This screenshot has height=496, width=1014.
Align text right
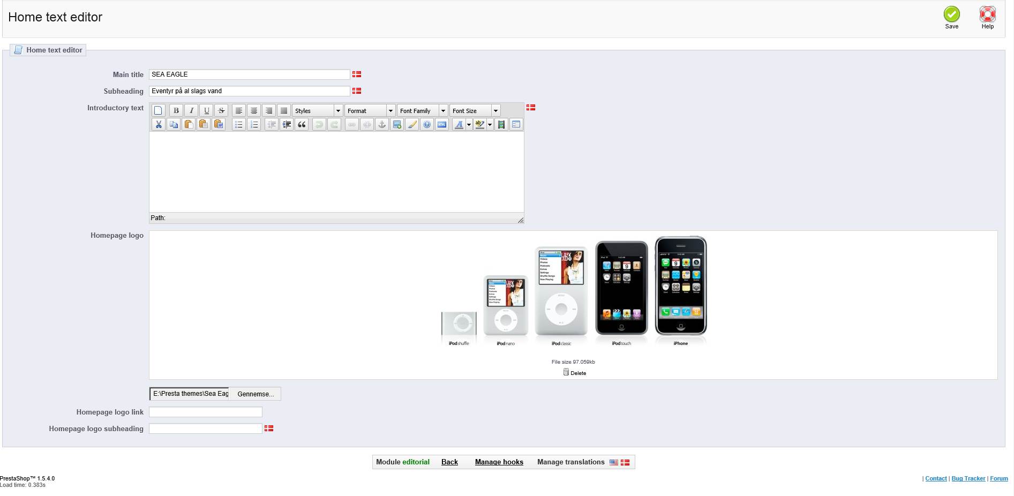[269, 110]
